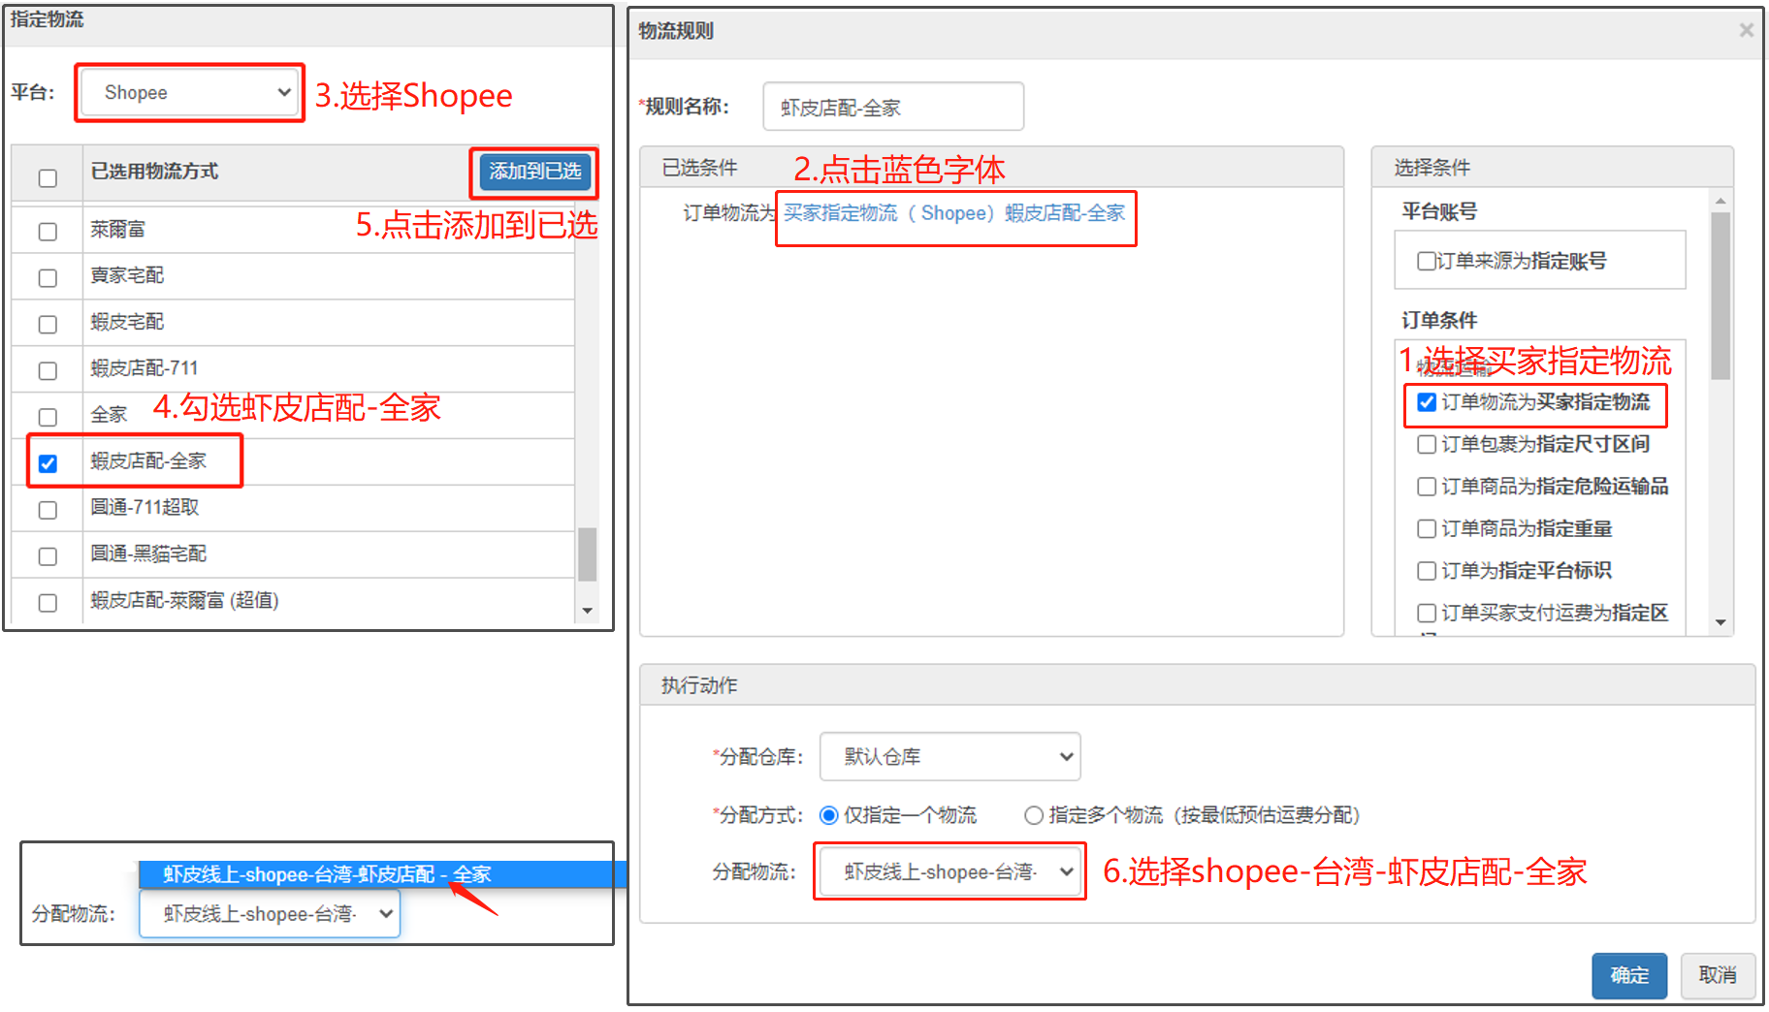The width and height of the screenshot is (1769, 1012).
Task: Click the blue 买家指定物流 (Shopee) 蝦皮店配-全家 link
Action: [954, 213]
